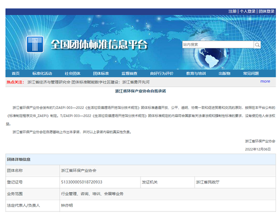Click registration number 513300005018720933

(x=81, y=182)
